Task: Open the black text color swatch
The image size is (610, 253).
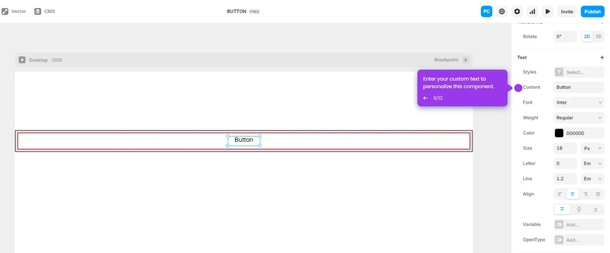Action: (x=559, y=133)
